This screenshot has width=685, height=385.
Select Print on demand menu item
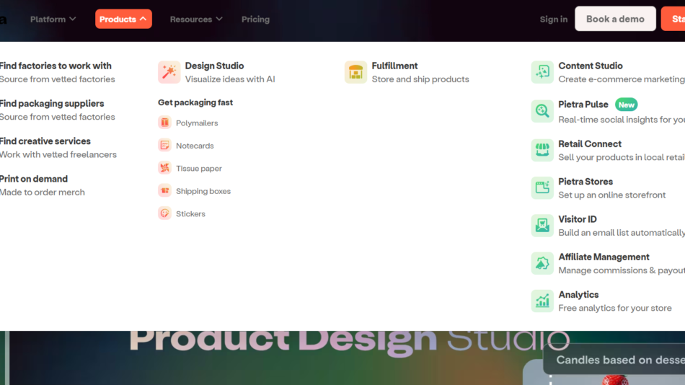34,179
